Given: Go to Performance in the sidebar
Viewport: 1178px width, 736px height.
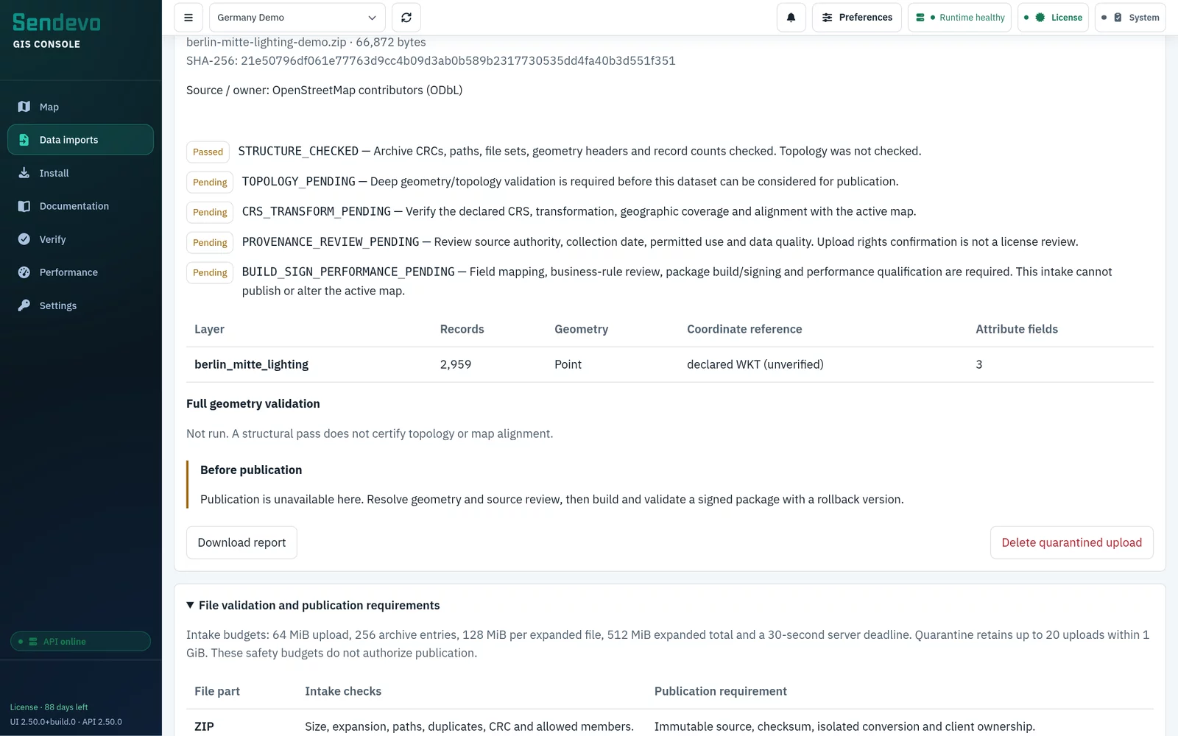Looking at the screenshot, I should click(x=80, y=272).
